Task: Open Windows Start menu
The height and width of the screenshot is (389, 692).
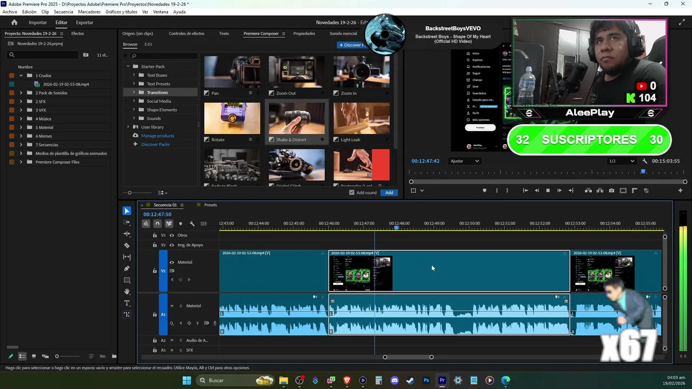Action: click(x=187, y=380)
